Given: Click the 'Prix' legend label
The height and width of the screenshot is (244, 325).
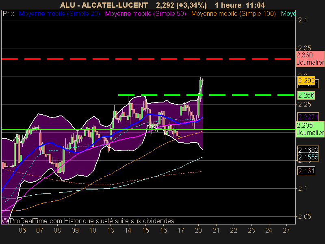Looking at the screenshot, I should (8, 14).
